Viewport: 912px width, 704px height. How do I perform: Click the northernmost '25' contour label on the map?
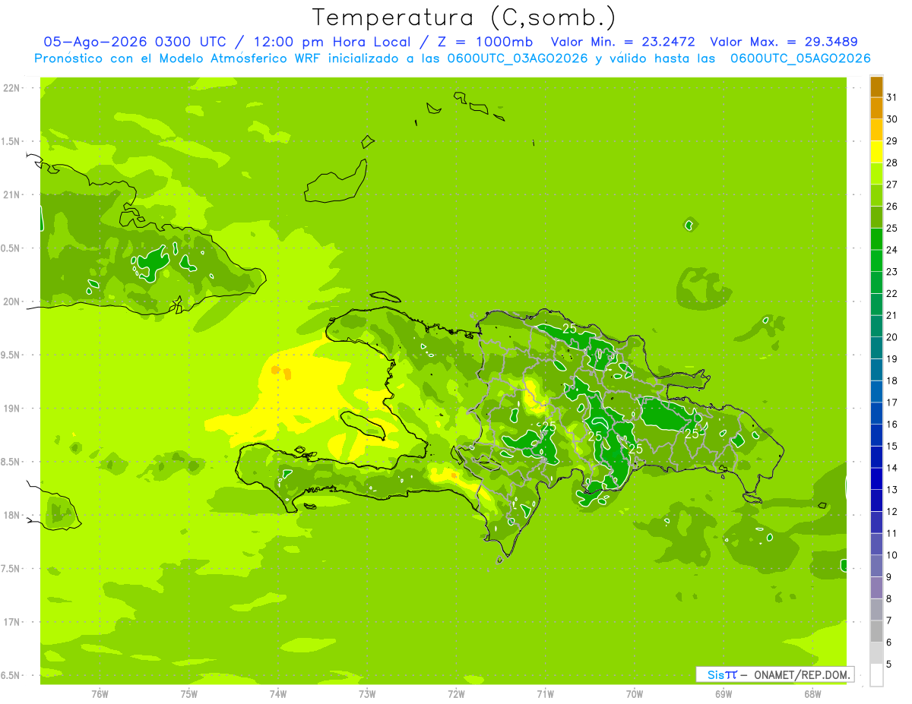569,328
